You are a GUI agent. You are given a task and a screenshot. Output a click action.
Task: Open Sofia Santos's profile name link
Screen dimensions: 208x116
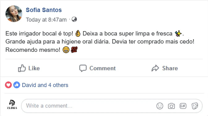(44, 10)
